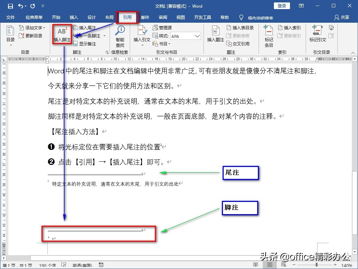Click 更新表格 update table
Image resolution: width=358 pixels, height=269 pixels.
(238, 36)
